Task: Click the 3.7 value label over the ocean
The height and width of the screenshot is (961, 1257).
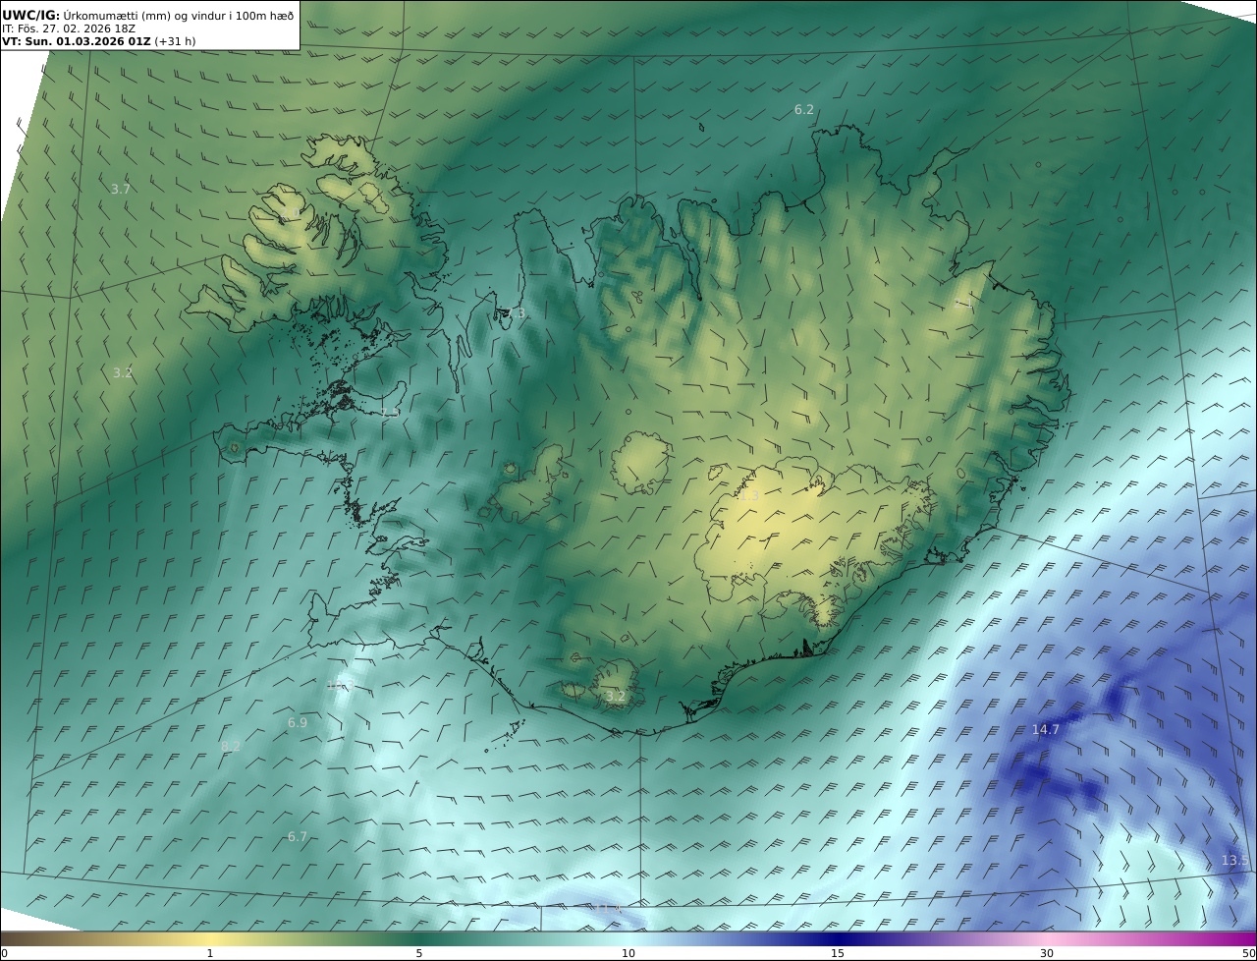Action: (121, 189)
